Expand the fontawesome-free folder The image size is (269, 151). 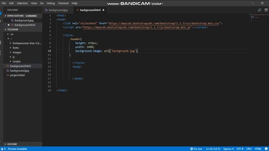[x=27, y=43]
